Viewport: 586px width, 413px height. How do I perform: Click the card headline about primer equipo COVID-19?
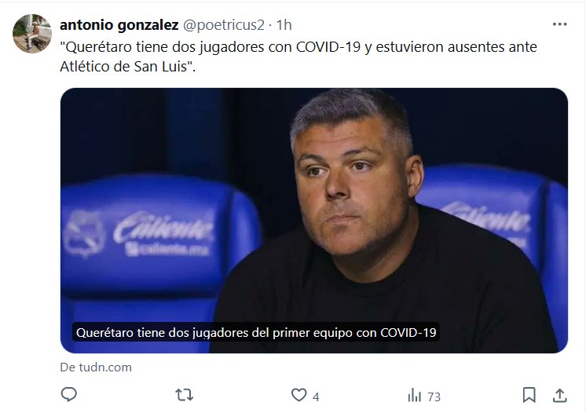point(256,332)
